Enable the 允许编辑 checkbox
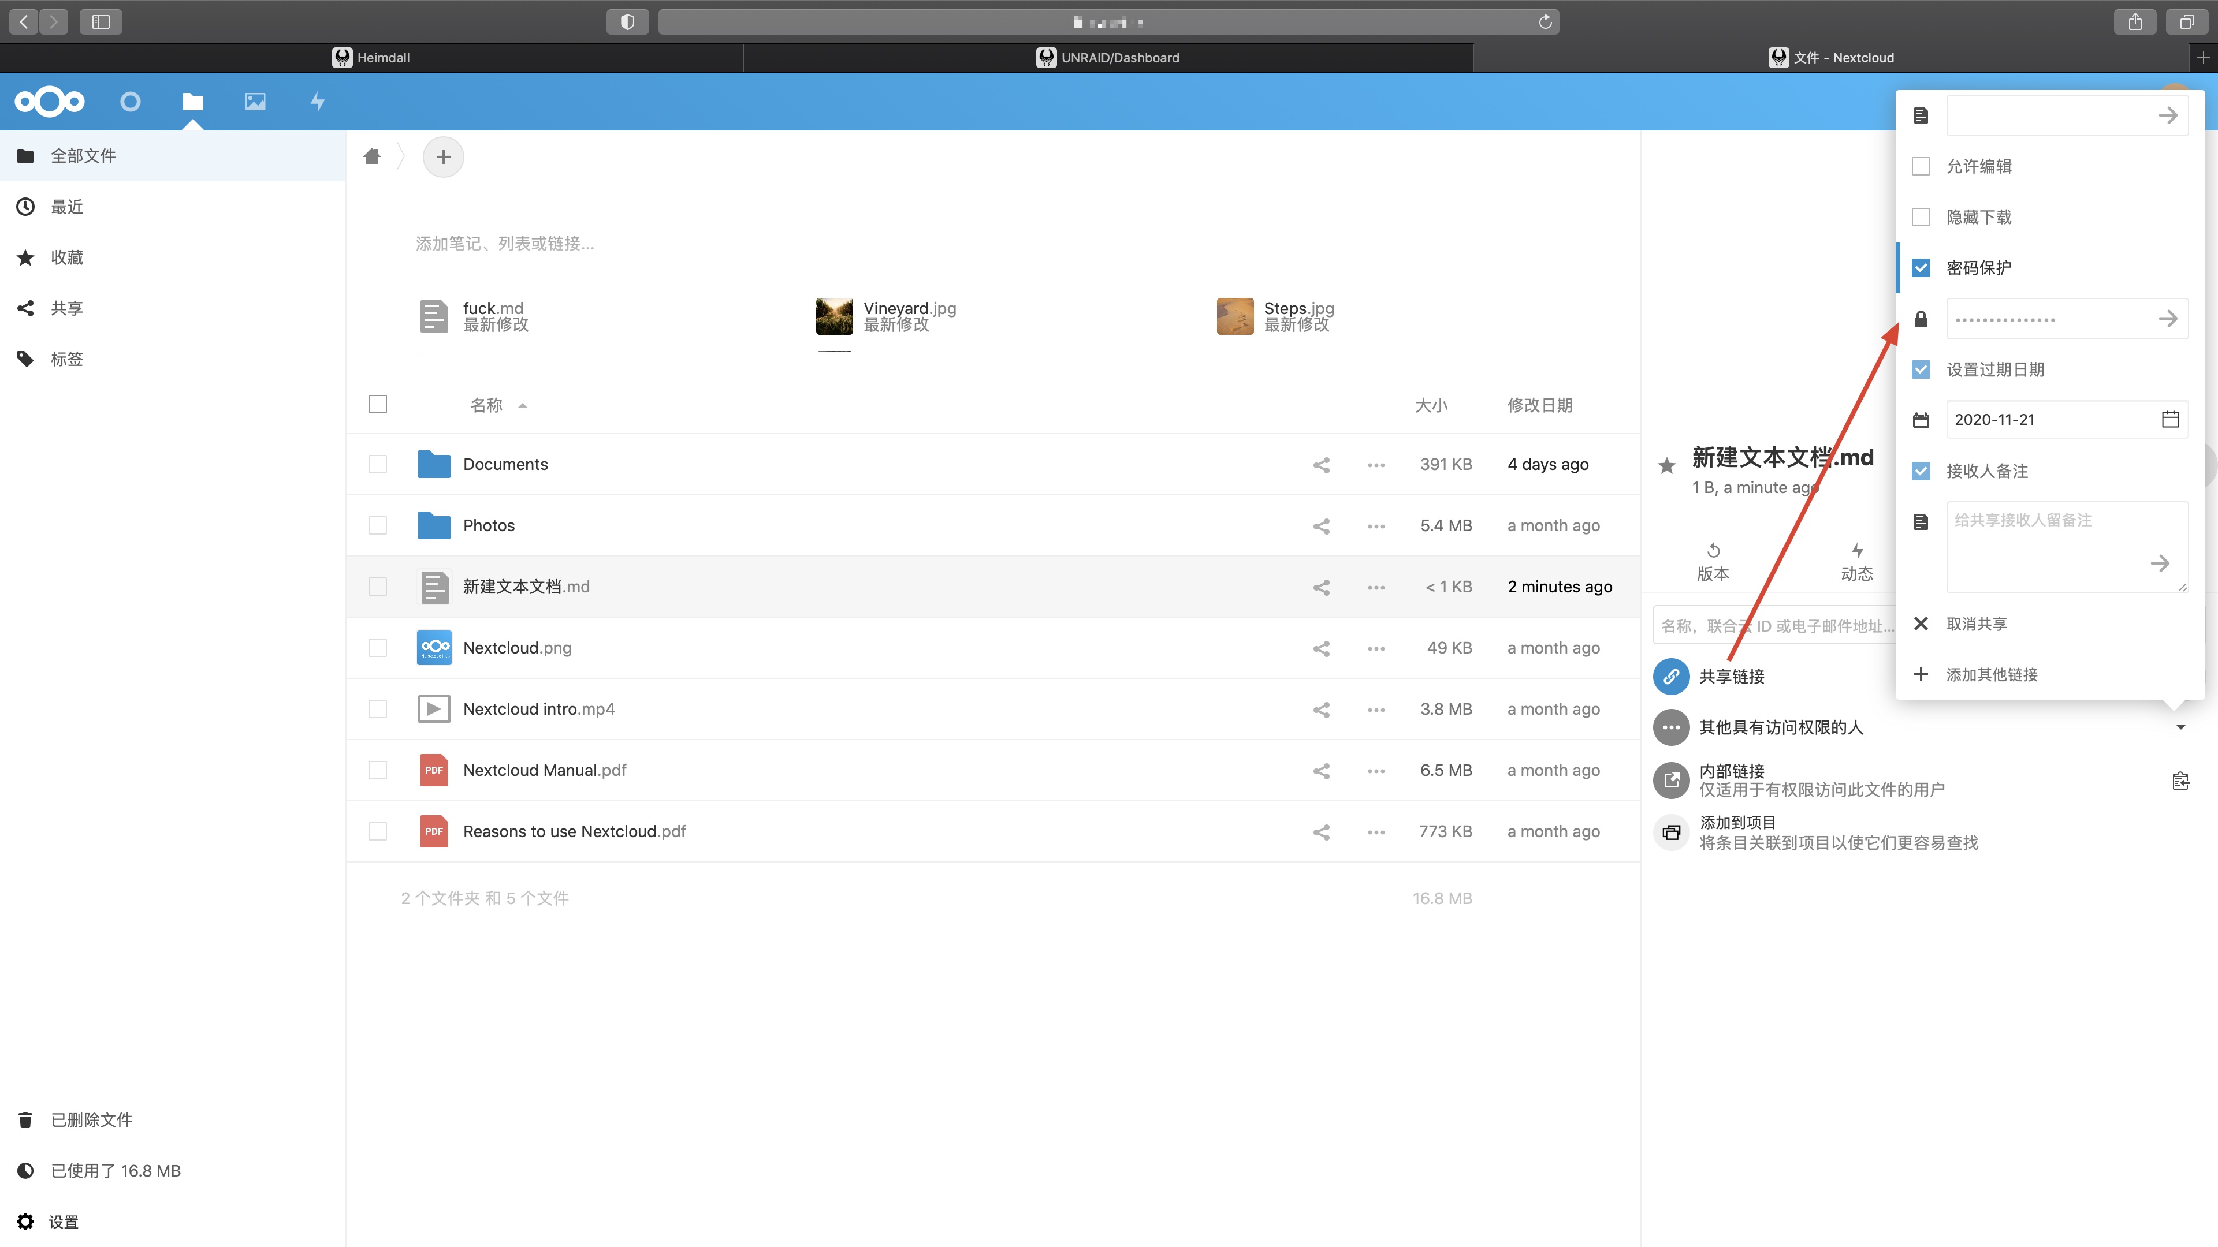Screen dimensions: 2218x1247 coord(1921,166)
